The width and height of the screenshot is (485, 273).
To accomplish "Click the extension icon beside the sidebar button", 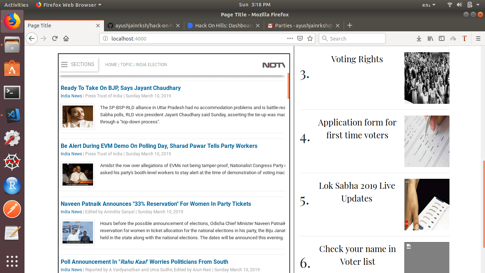I will coord(453,38).
